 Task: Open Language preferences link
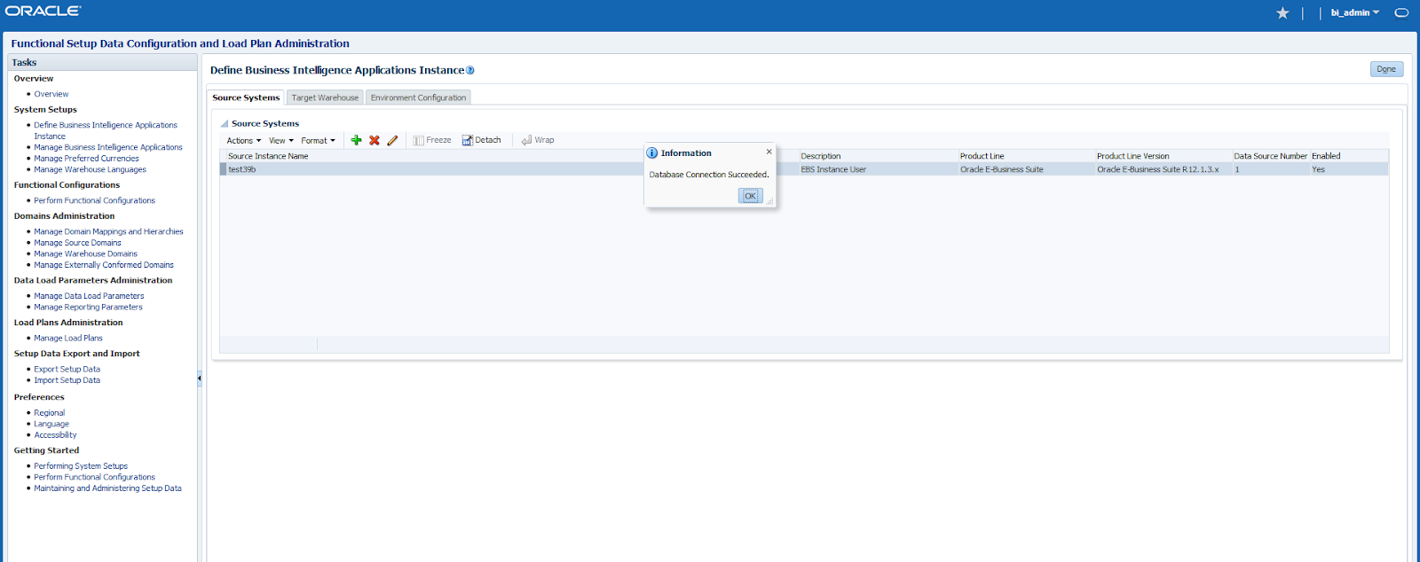[x=51, y=424]
